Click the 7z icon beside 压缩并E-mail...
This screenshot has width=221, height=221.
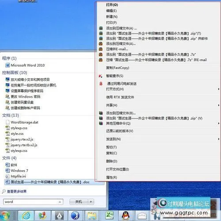point(101,49)
